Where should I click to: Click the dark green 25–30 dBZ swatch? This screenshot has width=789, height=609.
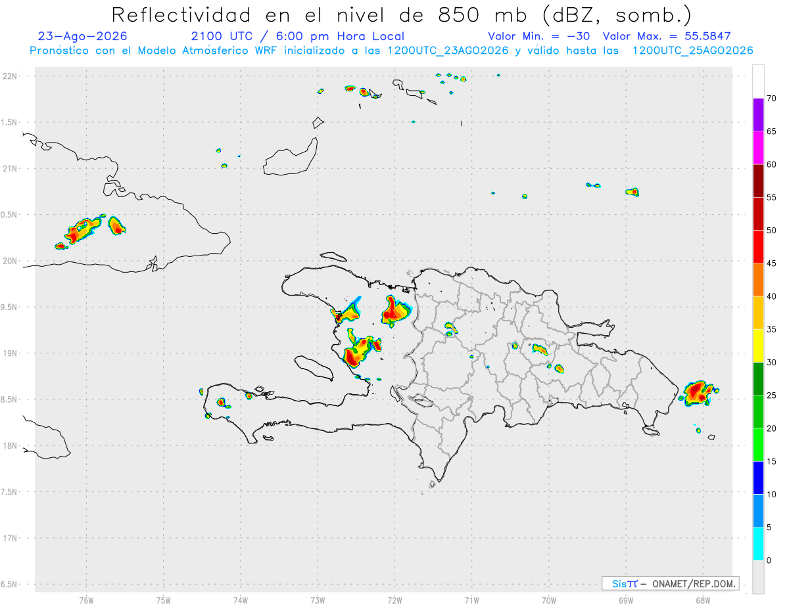point(758,379)
